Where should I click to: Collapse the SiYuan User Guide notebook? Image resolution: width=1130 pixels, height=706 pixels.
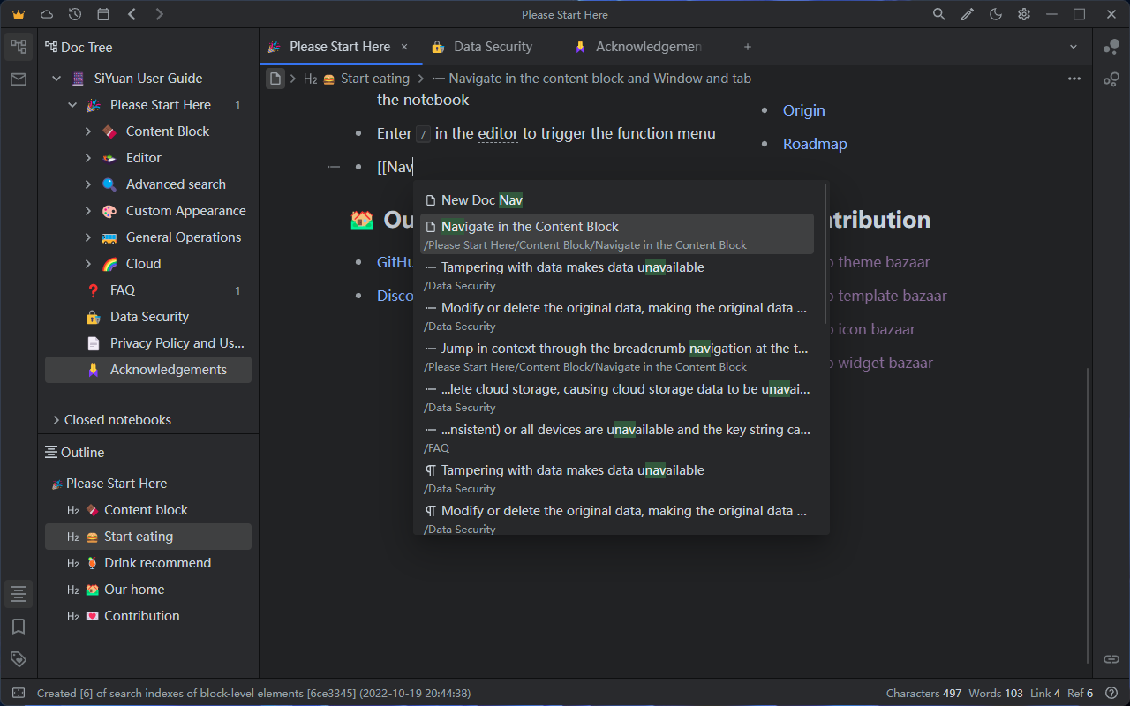(x=56, y=79)
